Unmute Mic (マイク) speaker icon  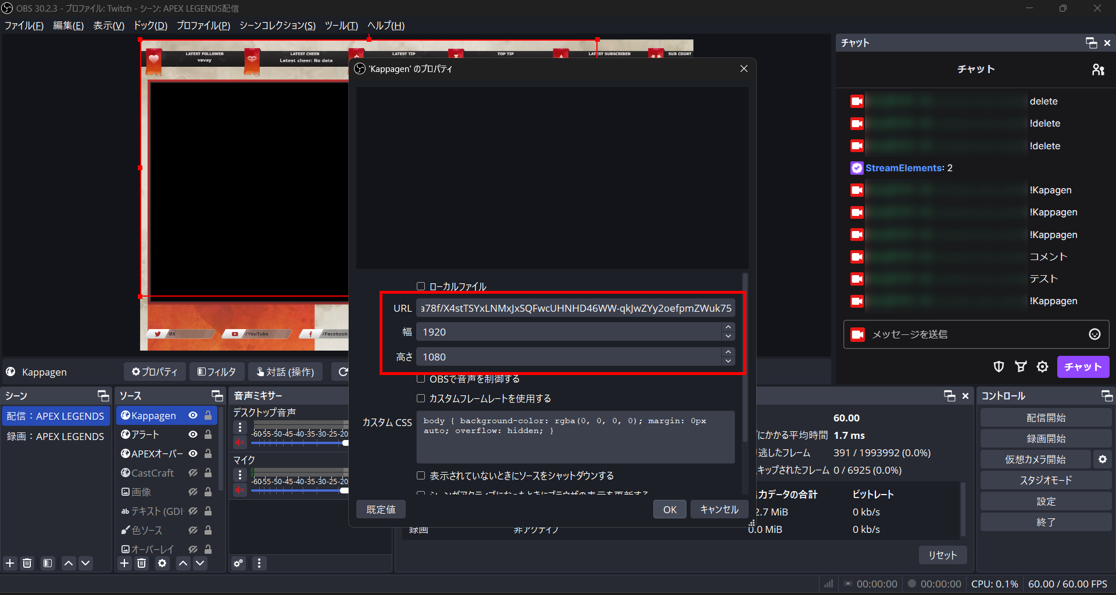tap(240, 490)
